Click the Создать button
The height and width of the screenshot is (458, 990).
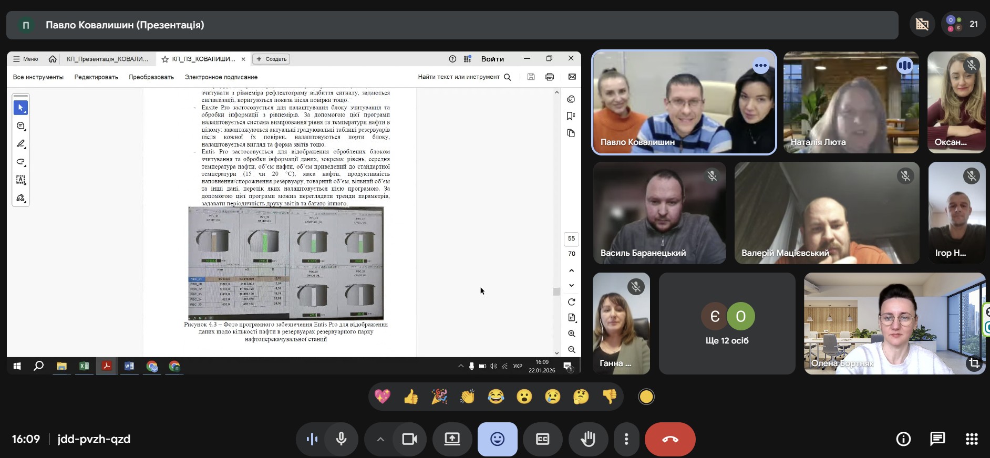point(271,59)
